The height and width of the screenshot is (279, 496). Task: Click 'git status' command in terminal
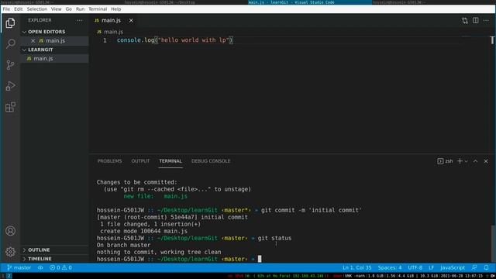pos(274,238)
